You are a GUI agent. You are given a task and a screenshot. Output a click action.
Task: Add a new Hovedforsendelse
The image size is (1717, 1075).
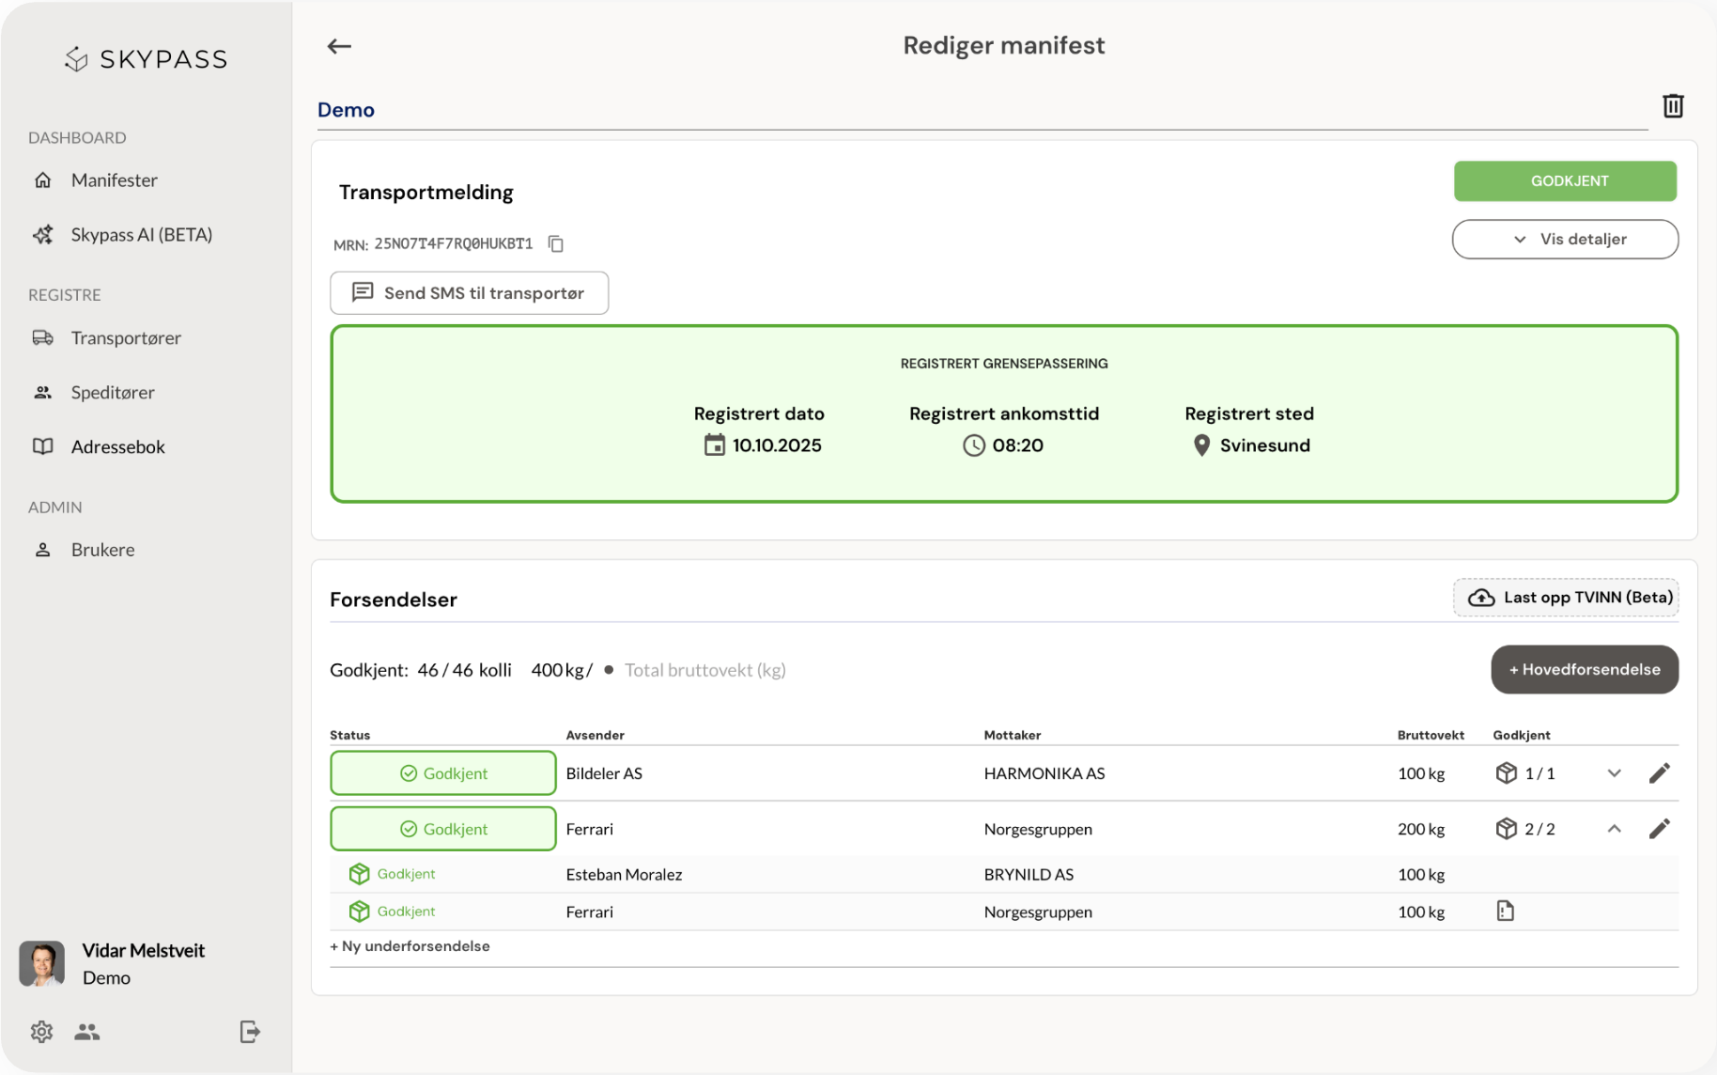pos(1585,670)
